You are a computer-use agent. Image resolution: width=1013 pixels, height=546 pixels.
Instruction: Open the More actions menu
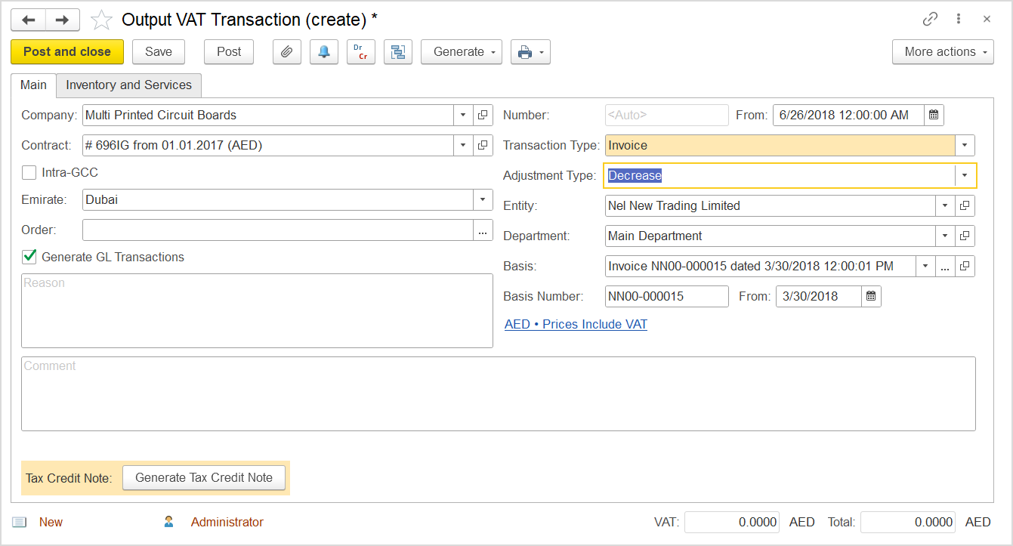[x=943, y=52]
